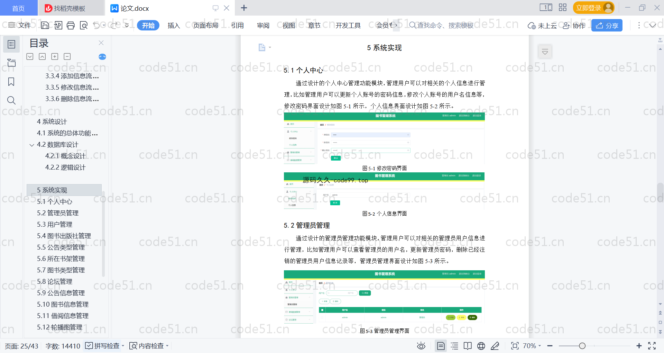The image size is (664, 353).
Task: Click the 立即登录 button
Action: (593, 8)
